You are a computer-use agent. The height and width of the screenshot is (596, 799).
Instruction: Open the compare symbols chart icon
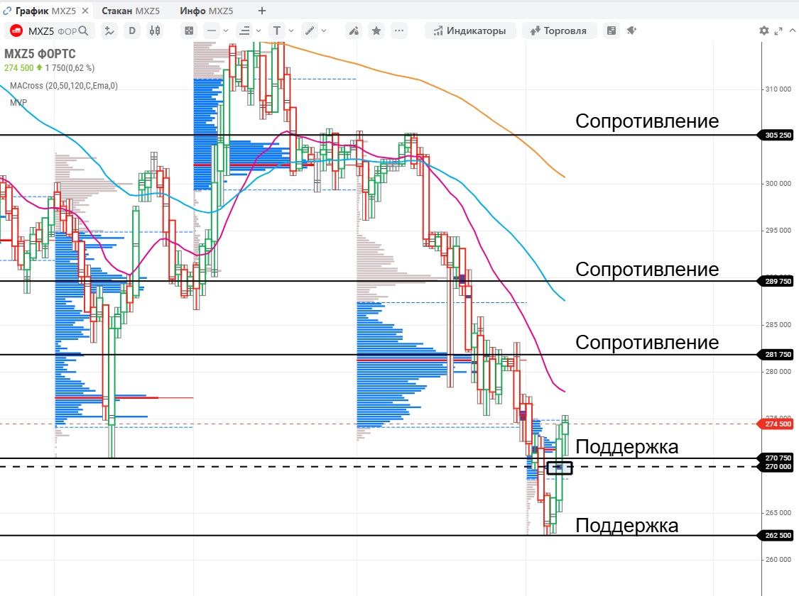(109, 31)
